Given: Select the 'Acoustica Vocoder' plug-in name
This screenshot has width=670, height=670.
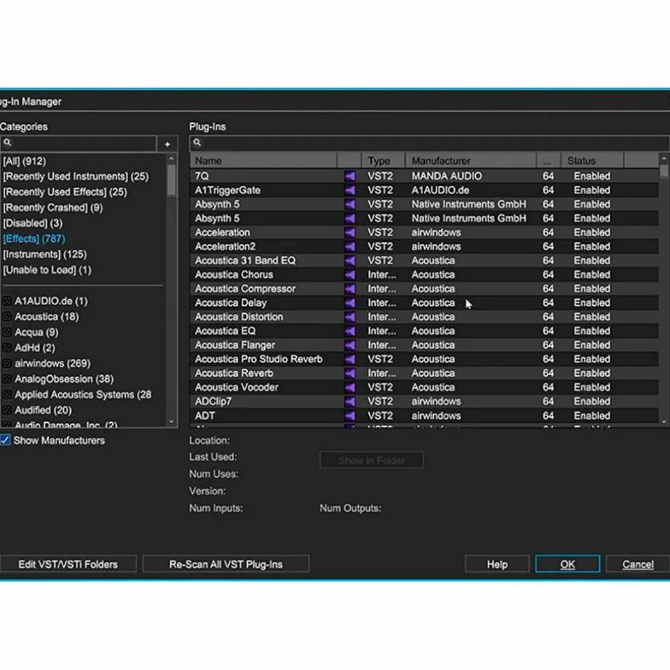Looking at the screenshot, I should click(236, 387).
